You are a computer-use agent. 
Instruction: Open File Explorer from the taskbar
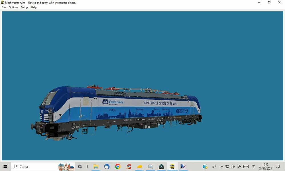coord(96,166)
